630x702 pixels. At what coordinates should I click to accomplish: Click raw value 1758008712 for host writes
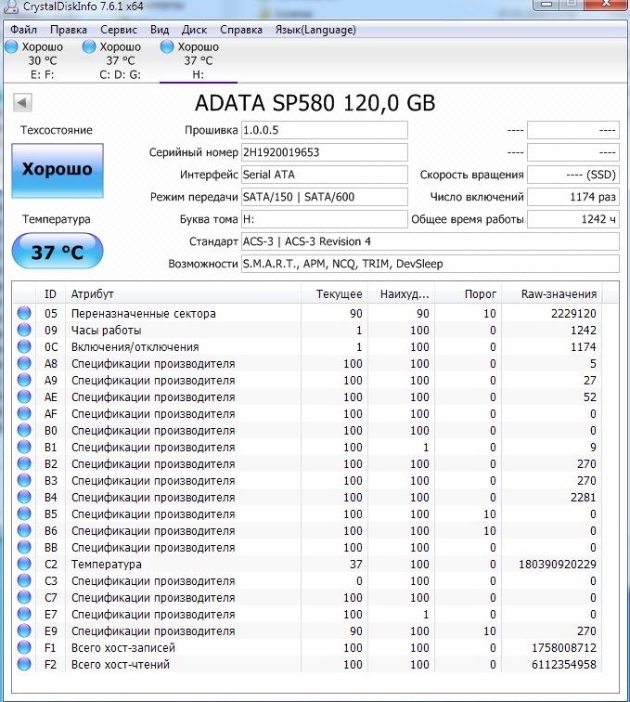pyautogui.click(x=564, y=648)
